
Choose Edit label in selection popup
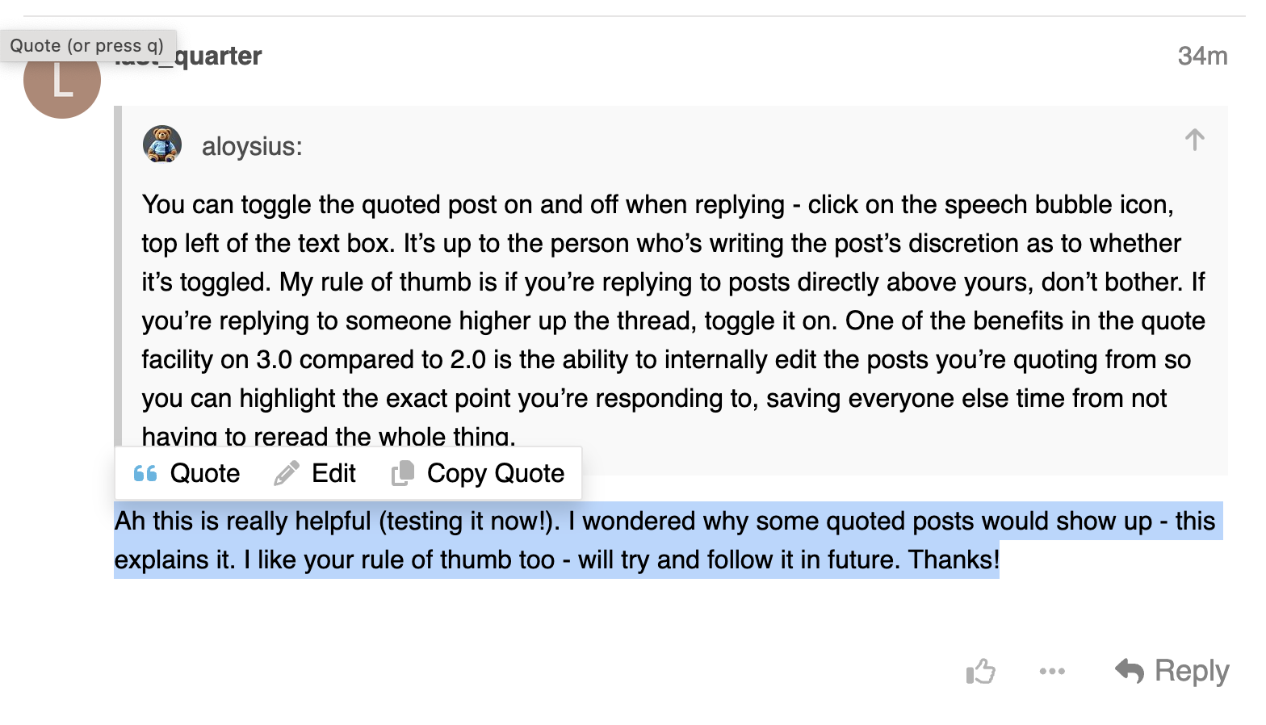click(333, 473)
